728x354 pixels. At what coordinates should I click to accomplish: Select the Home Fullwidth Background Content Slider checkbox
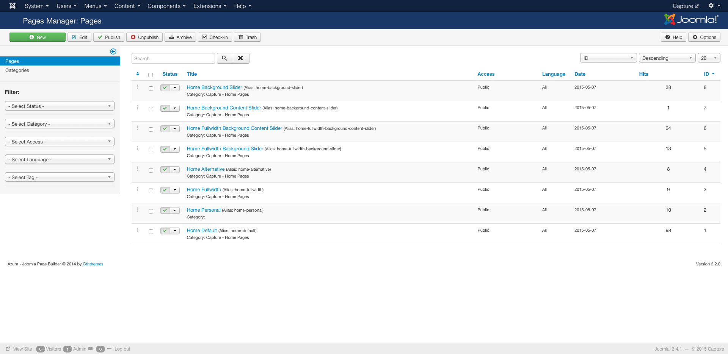(x=151, y=129)
